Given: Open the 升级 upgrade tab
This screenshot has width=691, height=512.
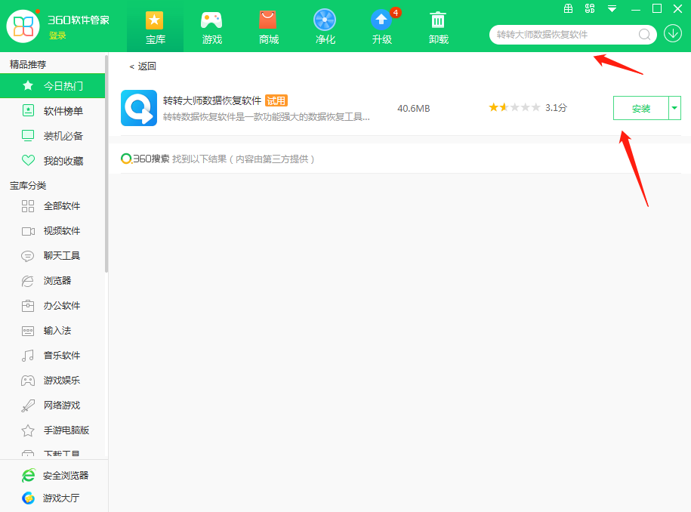Looking at the screenshot, I should click(381, 27).
